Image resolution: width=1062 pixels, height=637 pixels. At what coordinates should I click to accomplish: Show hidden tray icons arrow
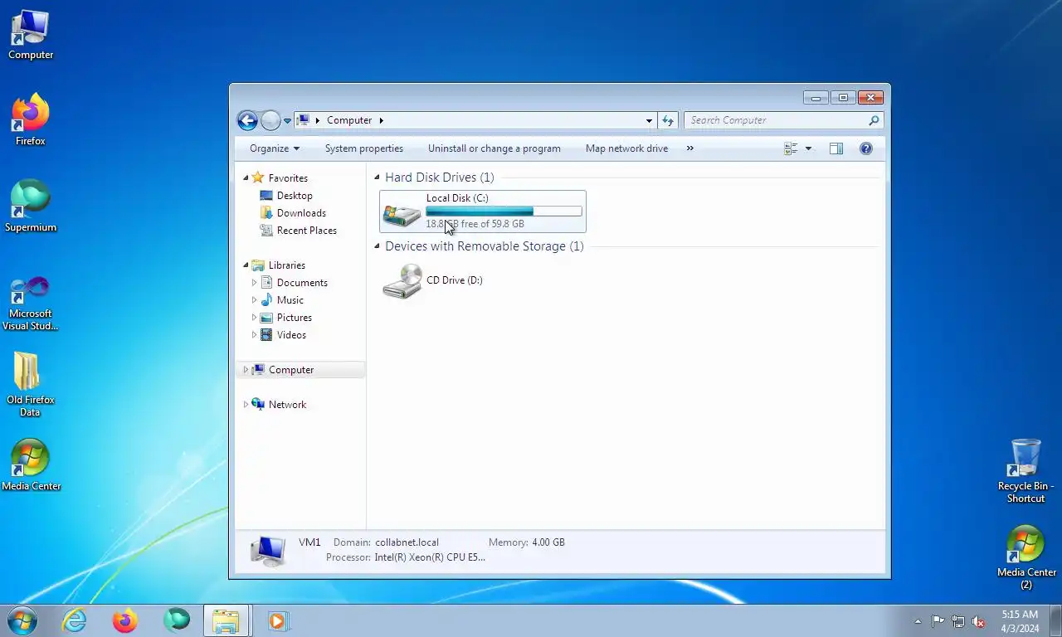click(918, 621)
